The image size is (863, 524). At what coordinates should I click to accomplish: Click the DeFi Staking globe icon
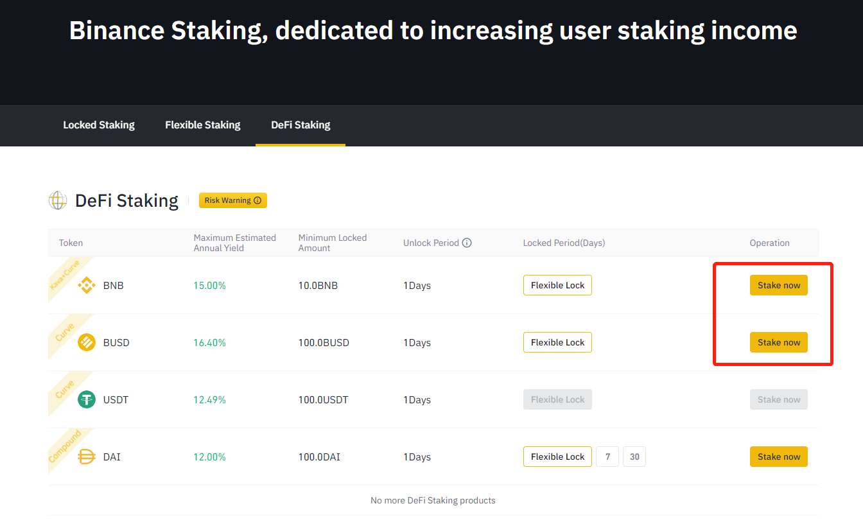click(58, 200)
